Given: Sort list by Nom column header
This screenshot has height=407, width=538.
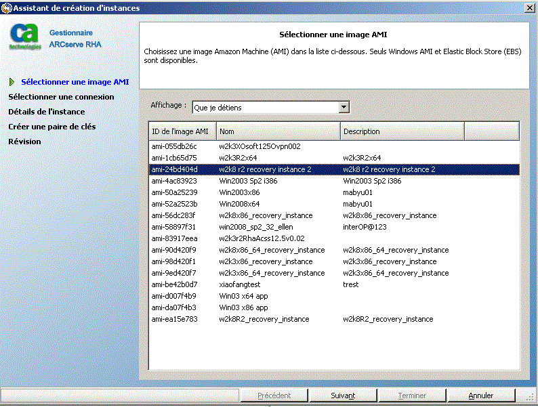Looking at the screenshot, I should [x=278, y=131].
